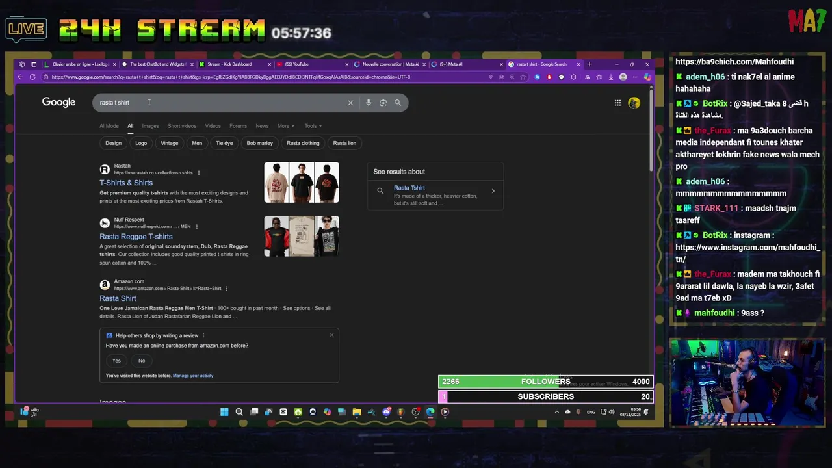The width and height of the screenshot is (832, 468).
Task: Open the Instagram mahfoudhi_tn chat link
Action: (747, 253)
